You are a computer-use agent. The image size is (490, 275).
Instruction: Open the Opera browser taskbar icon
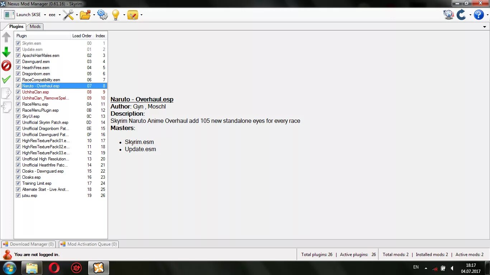point(54,268)
